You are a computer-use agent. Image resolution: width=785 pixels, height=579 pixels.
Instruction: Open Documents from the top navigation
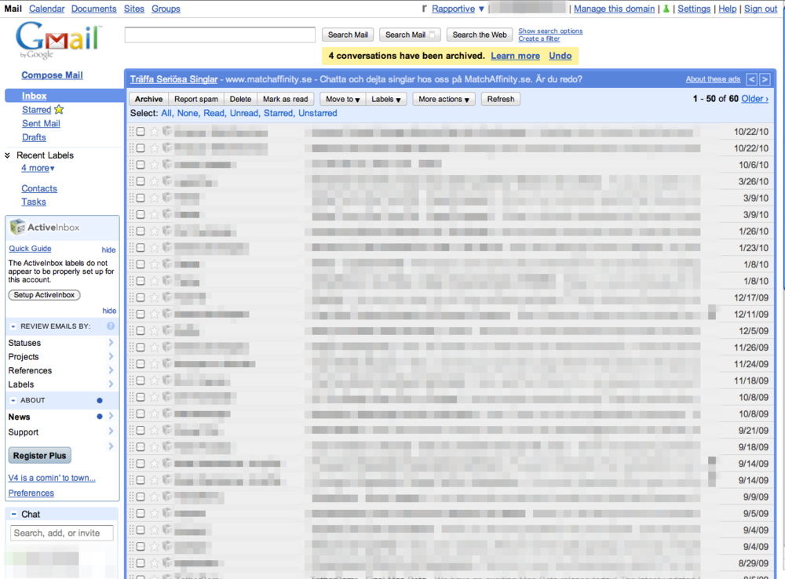(x=93, y=9)
